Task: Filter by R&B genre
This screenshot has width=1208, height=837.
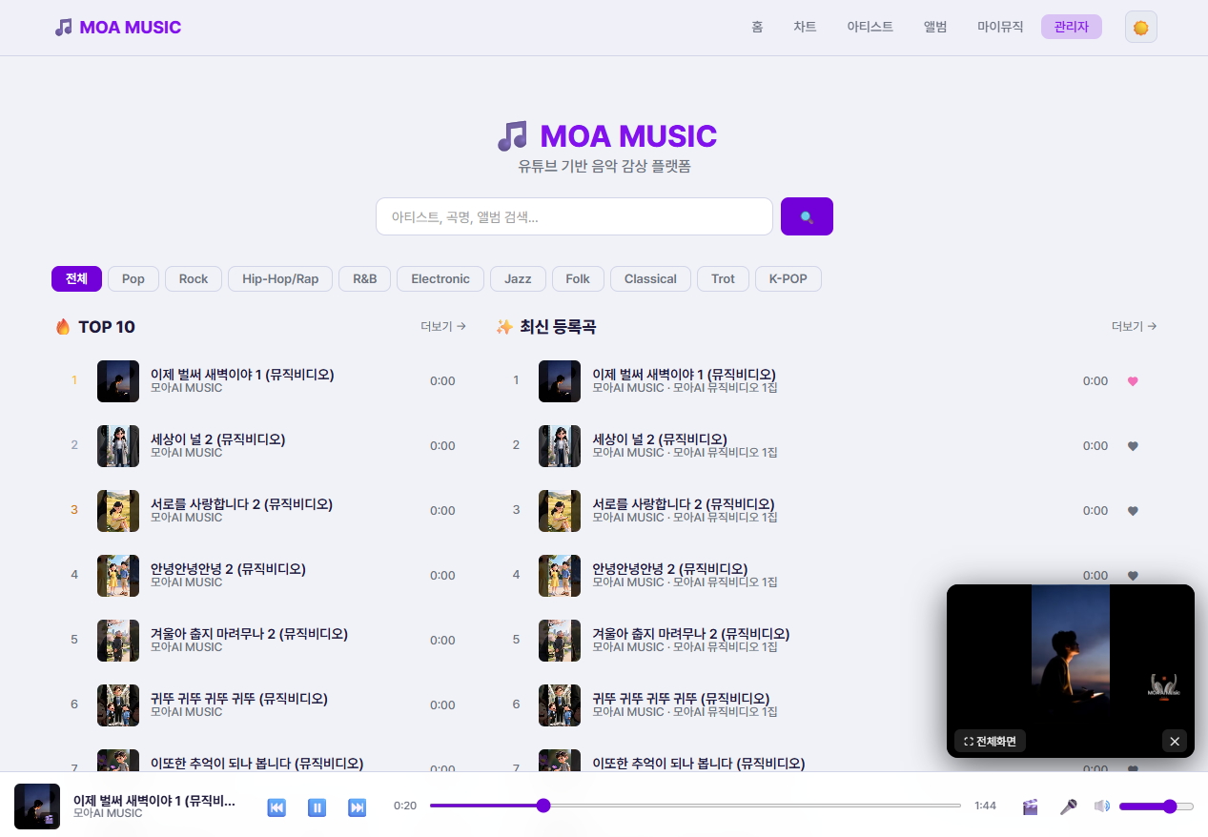Action: click(365, 278)
